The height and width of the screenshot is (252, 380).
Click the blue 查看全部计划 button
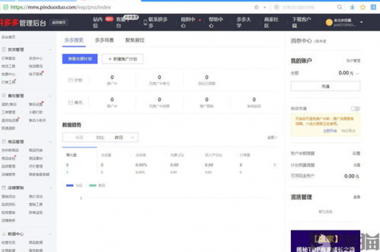80,59
